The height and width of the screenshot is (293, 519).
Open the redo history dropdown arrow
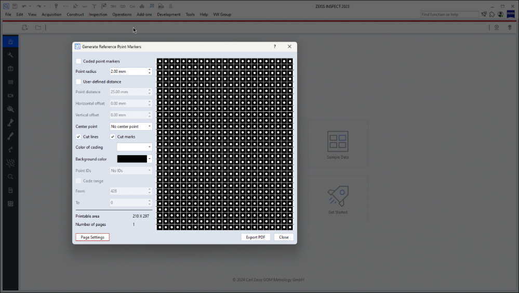click(x=45, y=6)
